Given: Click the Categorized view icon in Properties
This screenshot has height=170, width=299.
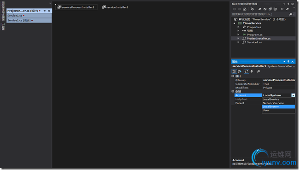Looking at the screenshot, I should click(x=234, y=71).
